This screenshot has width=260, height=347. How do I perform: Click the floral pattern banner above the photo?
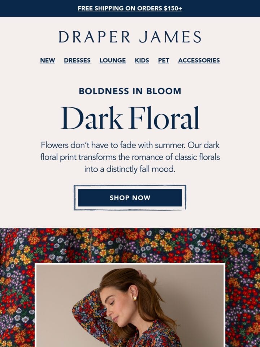[x=130, y=245]
